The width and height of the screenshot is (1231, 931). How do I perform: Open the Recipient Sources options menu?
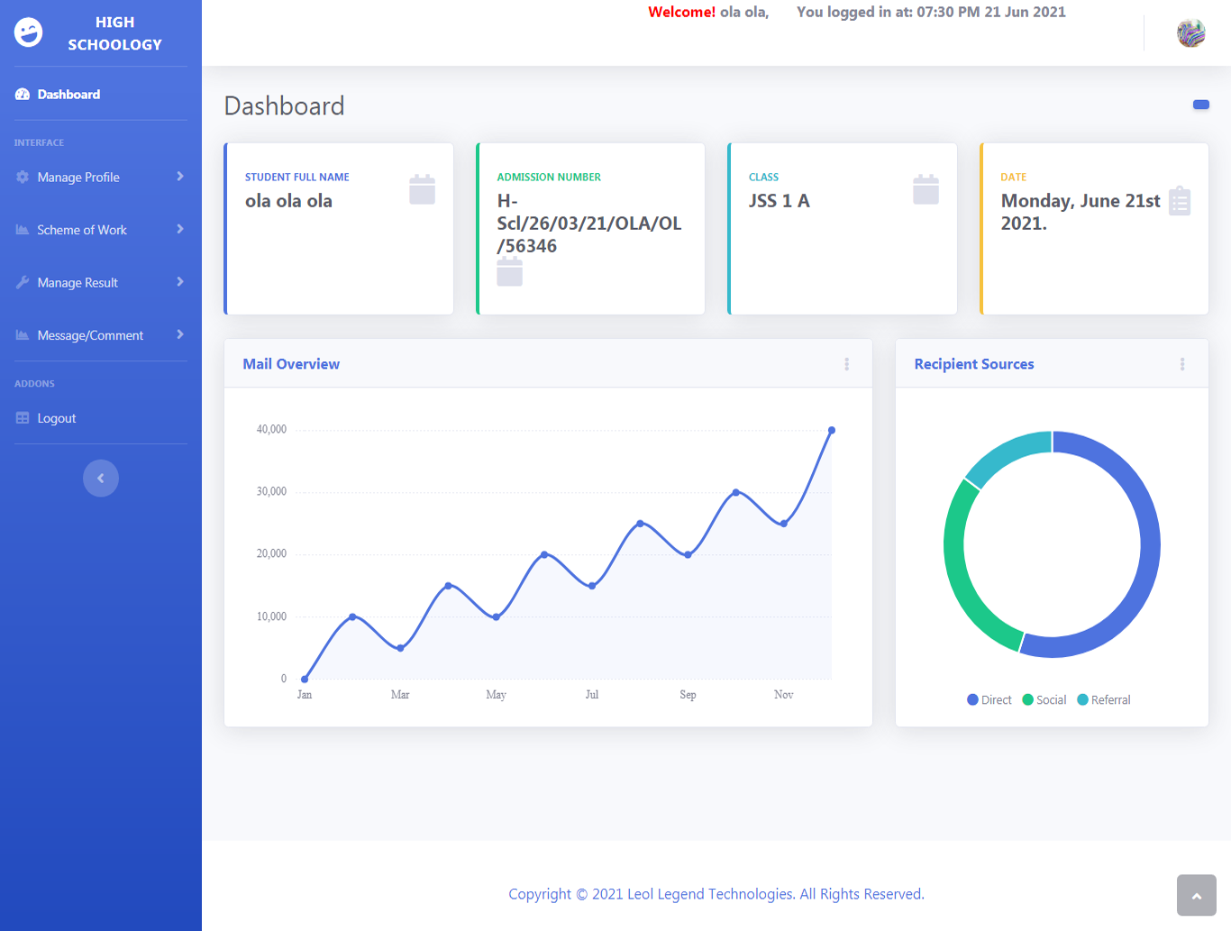tap(1182, 364)
